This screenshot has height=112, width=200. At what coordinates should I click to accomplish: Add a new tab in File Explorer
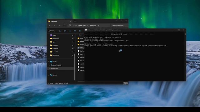(x=75, y=21)
